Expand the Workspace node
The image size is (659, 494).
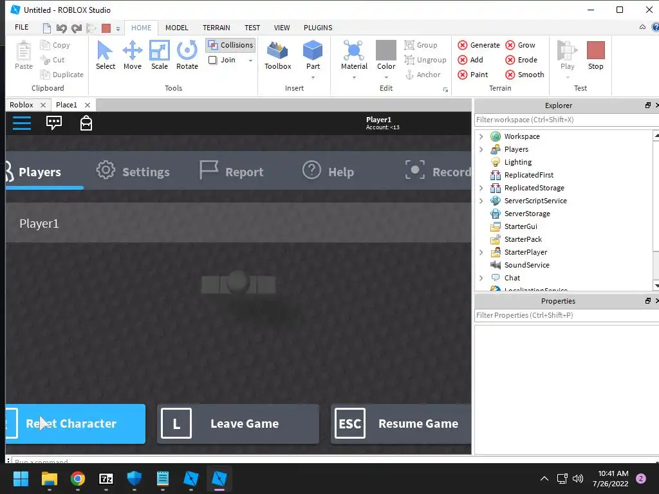click(x=481, y=136)
